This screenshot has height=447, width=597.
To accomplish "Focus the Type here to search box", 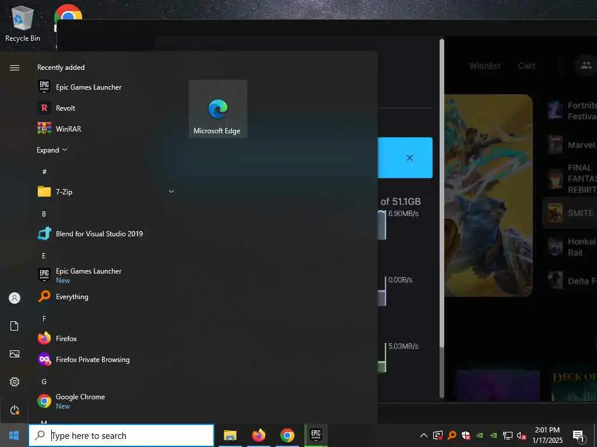I will pos(121,435).
